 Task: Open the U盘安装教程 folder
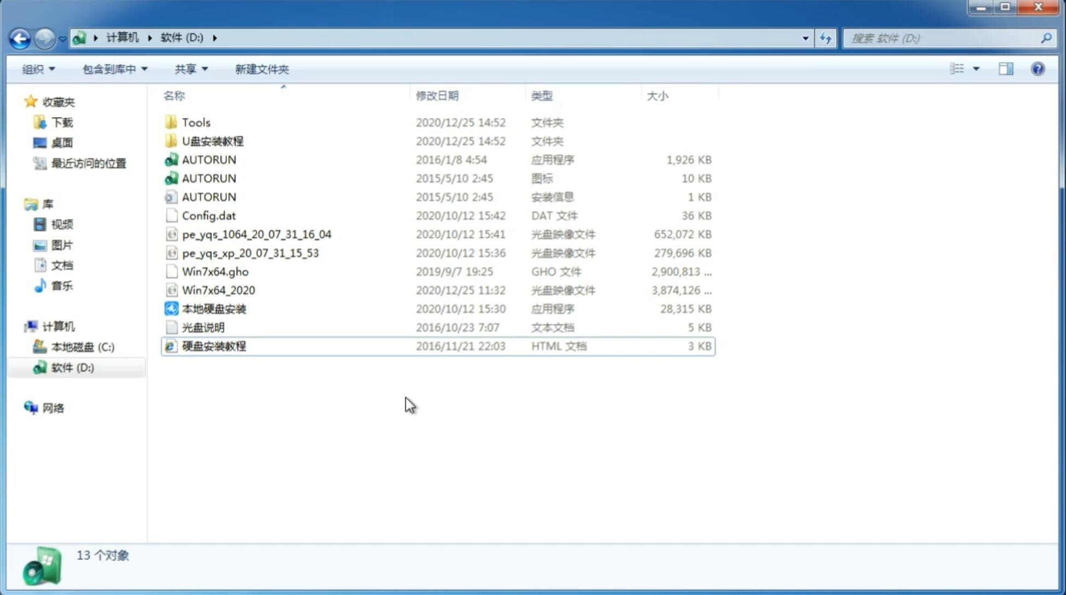[x=212, y=141]
